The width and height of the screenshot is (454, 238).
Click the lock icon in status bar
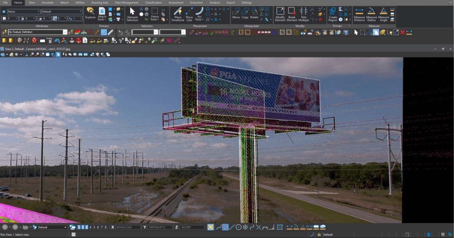coord(319,235)
